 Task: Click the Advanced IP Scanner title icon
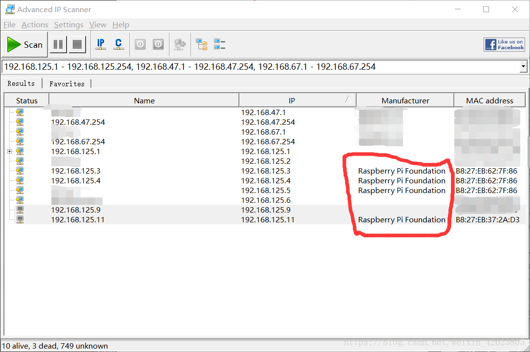pyautogui.click(x=10, y=9)
